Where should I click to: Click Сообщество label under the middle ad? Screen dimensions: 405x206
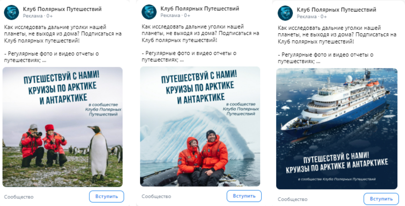156,196
